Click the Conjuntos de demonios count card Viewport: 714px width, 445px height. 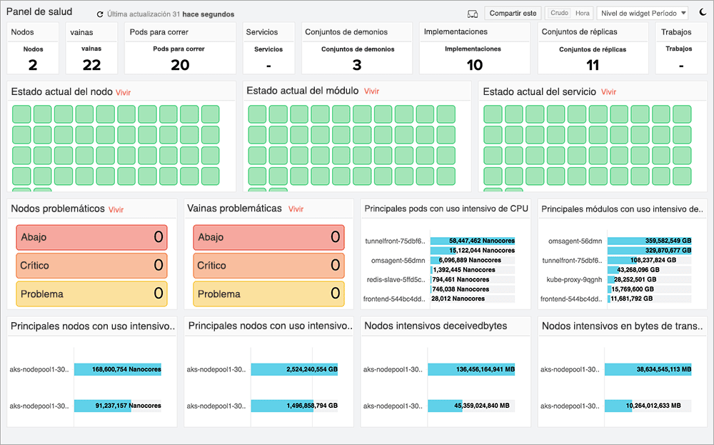pos(356,57)
